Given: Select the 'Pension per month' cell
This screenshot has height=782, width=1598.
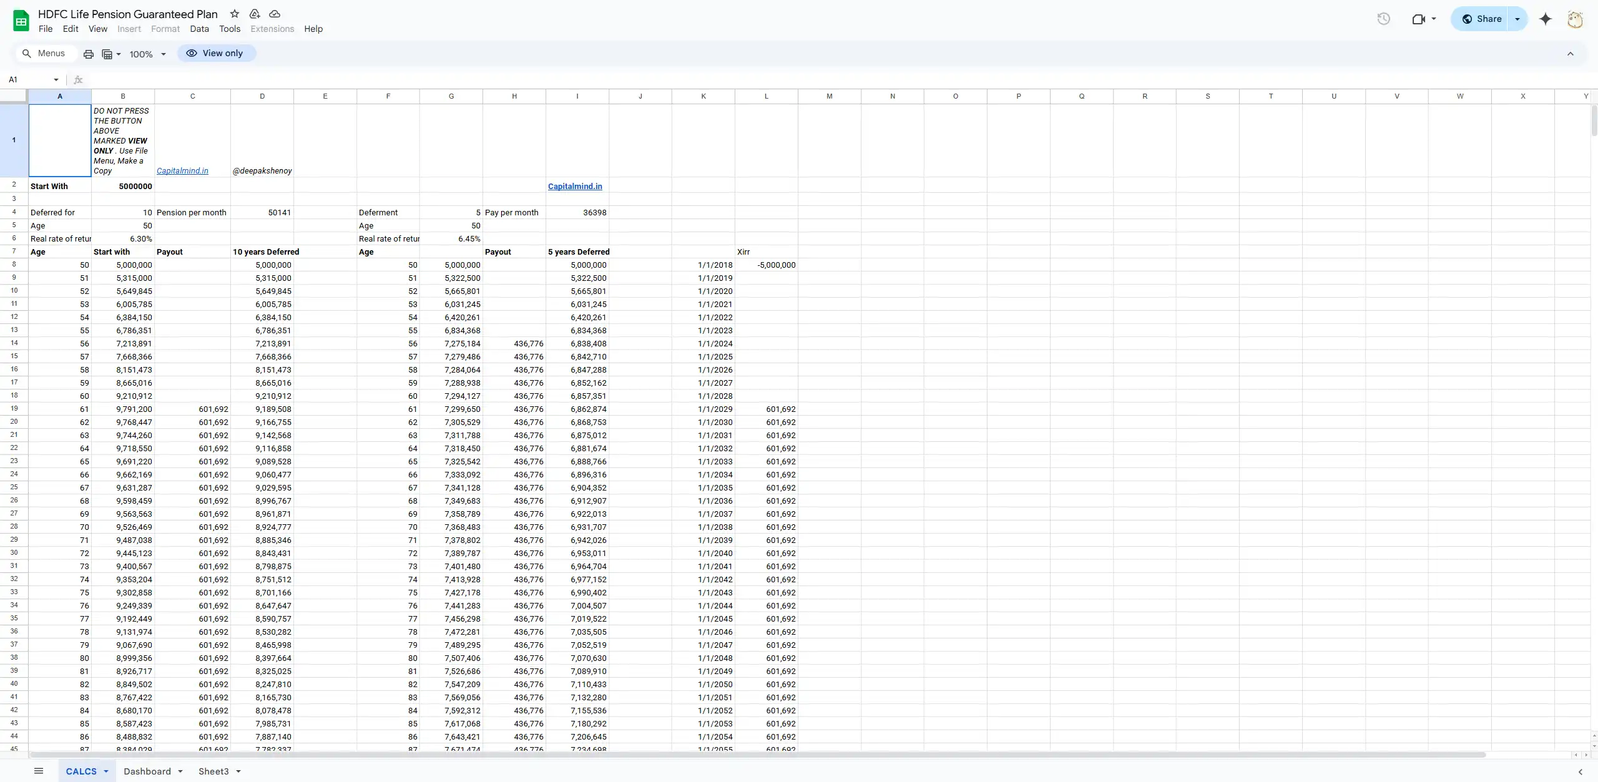Looking at the screenshot, I should (x=192, y=212).
